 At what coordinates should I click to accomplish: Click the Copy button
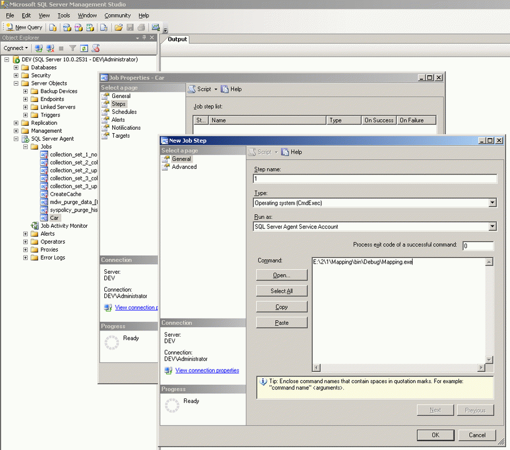pyautogui.click(x=282, y=307)
